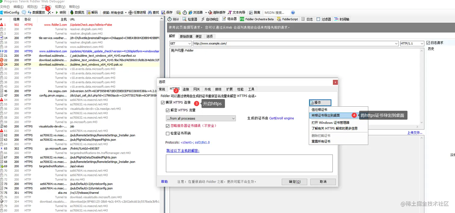Open the 原始数据 (Raw) composer tab
The width and height of the screenshot is (455, 213).
(x=186, y=36)
